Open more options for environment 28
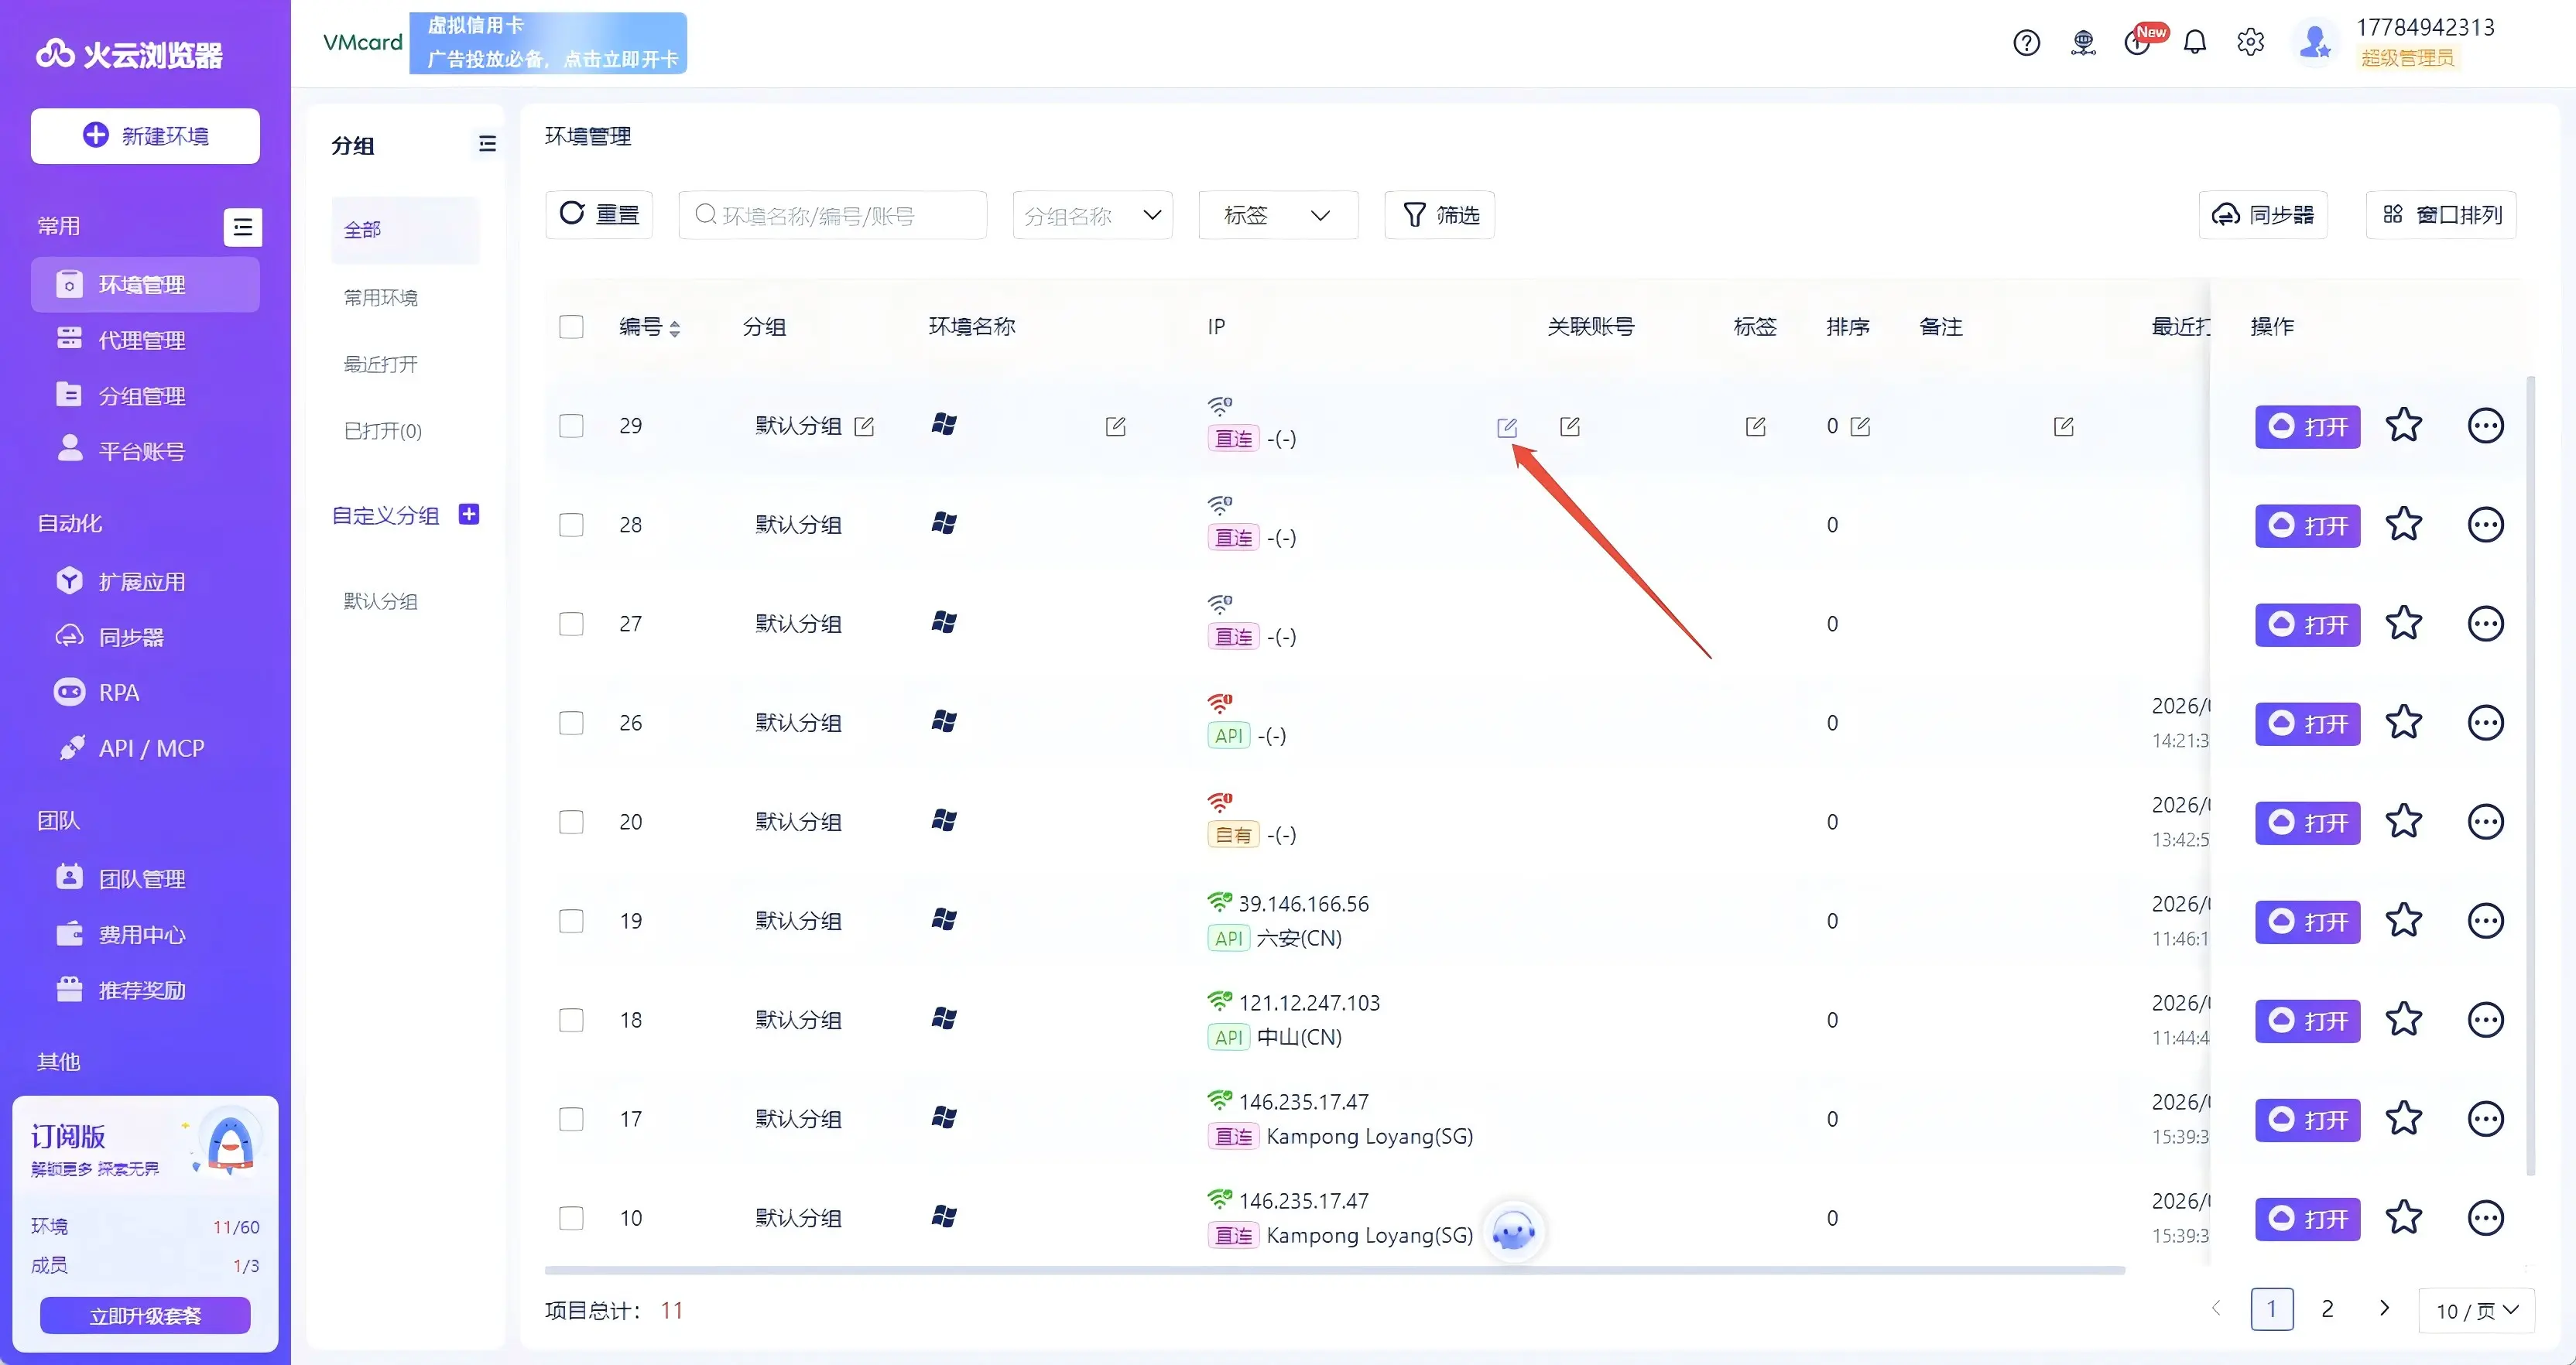This screenshot has height=1365, width=2576. (2485, 525)
